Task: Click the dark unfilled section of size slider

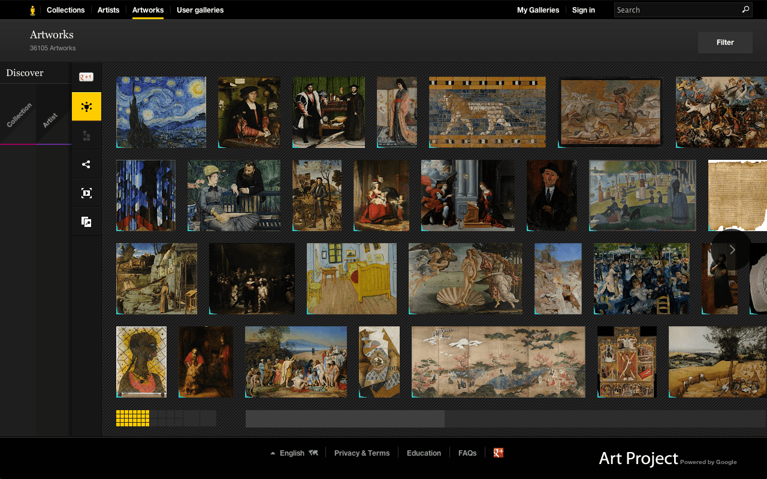Action: point(183,418)
